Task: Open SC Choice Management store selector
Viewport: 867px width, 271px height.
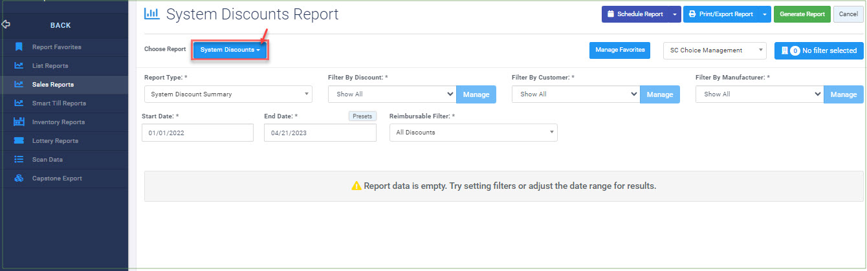Action: 715,50
